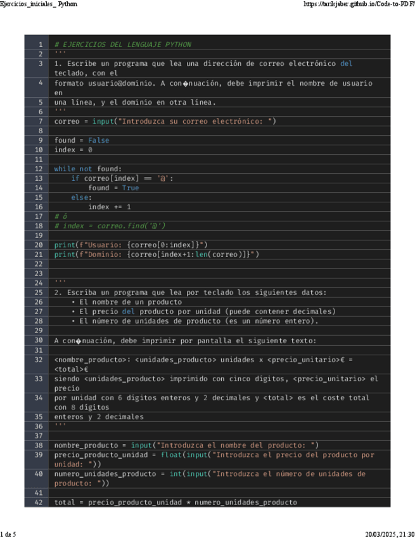Viewport: 415px width, 538px height.
Task: Click the 'index += 1' increment line
Action: click(x=109, y=207)
